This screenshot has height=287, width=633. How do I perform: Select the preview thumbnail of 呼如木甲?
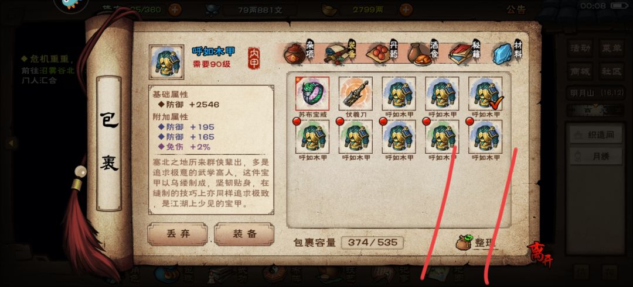166,62
